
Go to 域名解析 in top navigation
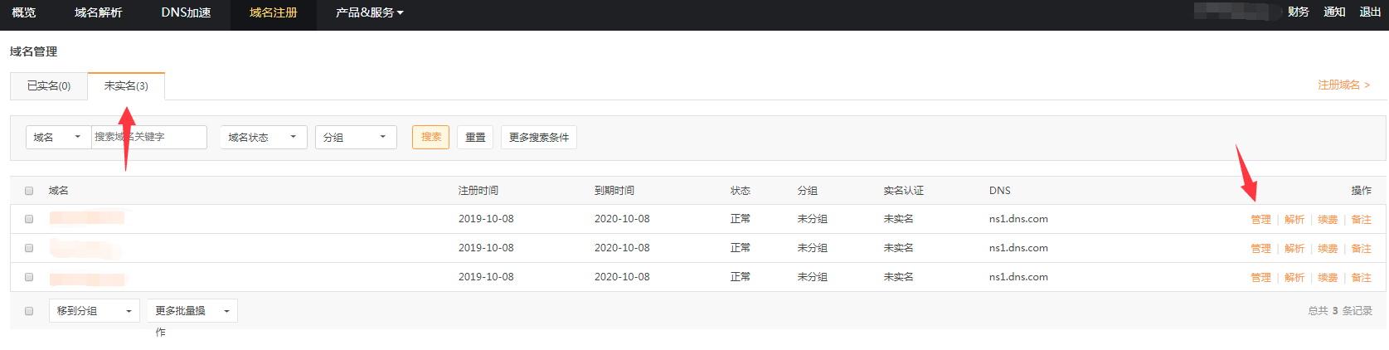pyautogui.click(x=98, y=12)
